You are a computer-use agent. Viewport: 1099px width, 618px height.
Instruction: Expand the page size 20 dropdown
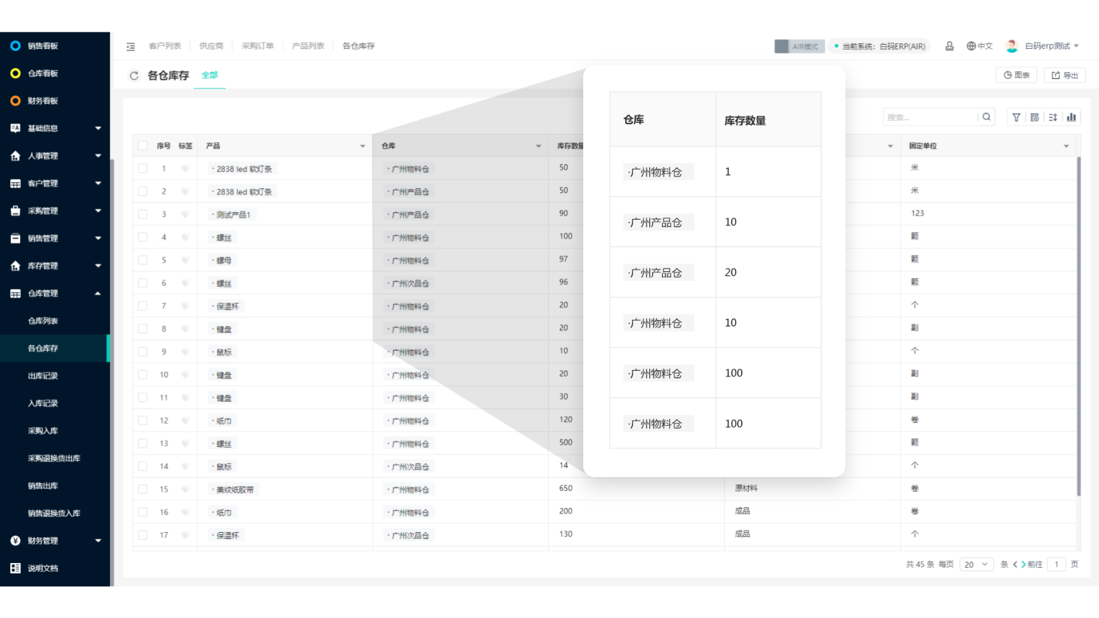click(x=976, y=564)
